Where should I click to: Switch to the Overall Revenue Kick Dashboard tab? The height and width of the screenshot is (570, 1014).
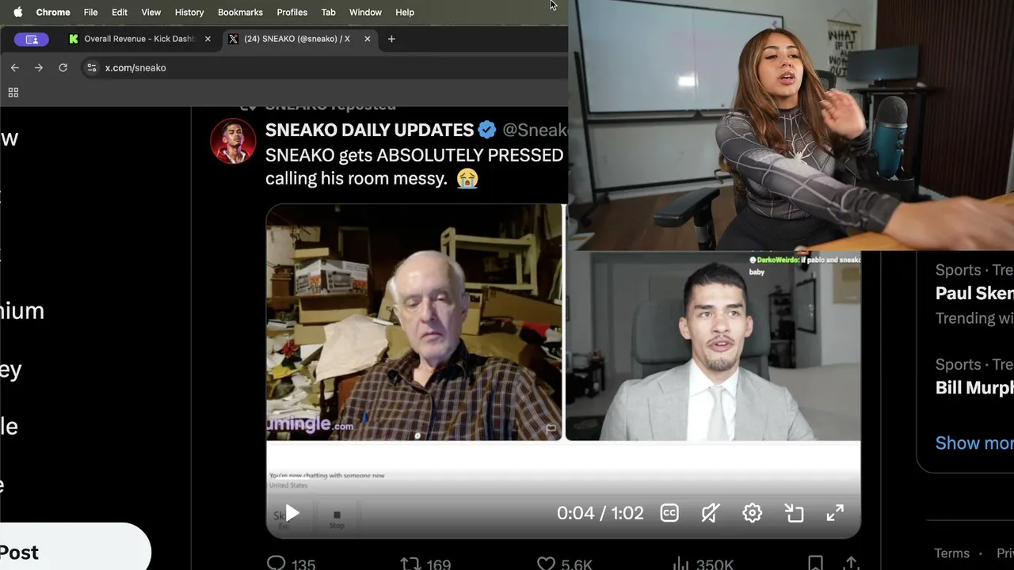point(140,39)
